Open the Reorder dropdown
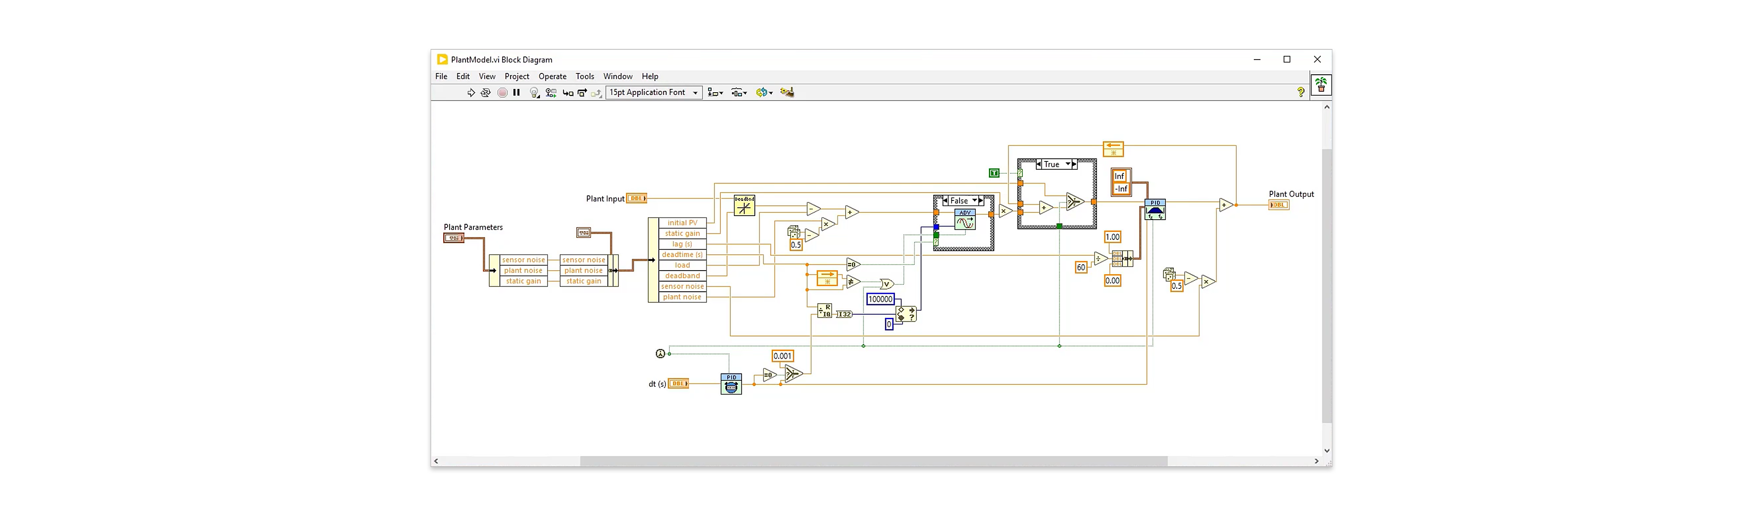Screen dimensions: 1763x516 point(764,92)
